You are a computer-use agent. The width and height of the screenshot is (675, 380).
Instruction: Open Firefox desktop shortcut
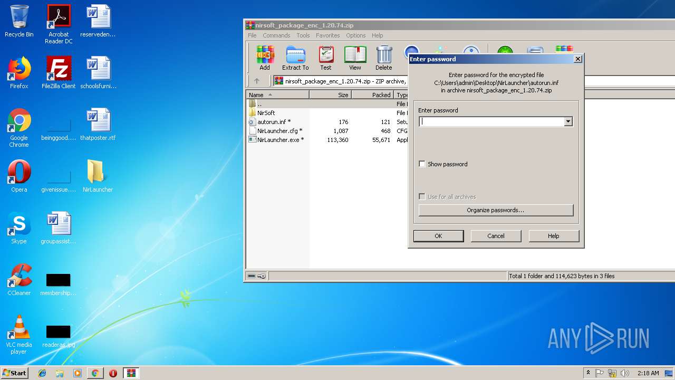19,73
